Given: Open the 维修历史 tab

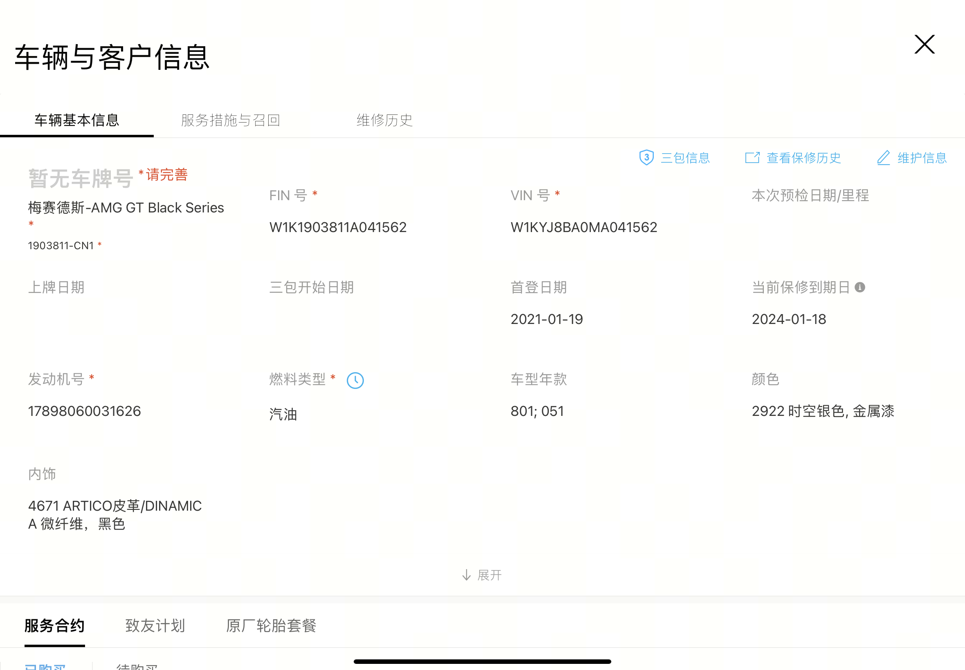Looking at the screenshot, I should click(384, 121).
